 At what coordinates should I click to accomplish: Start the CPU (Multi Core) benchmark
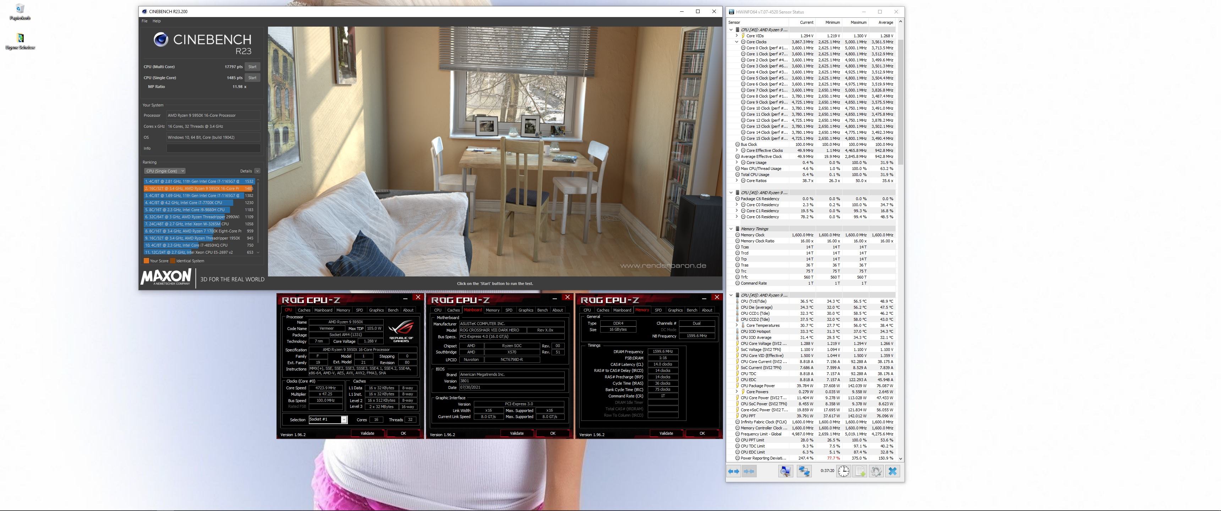click(x=252, y=67)
